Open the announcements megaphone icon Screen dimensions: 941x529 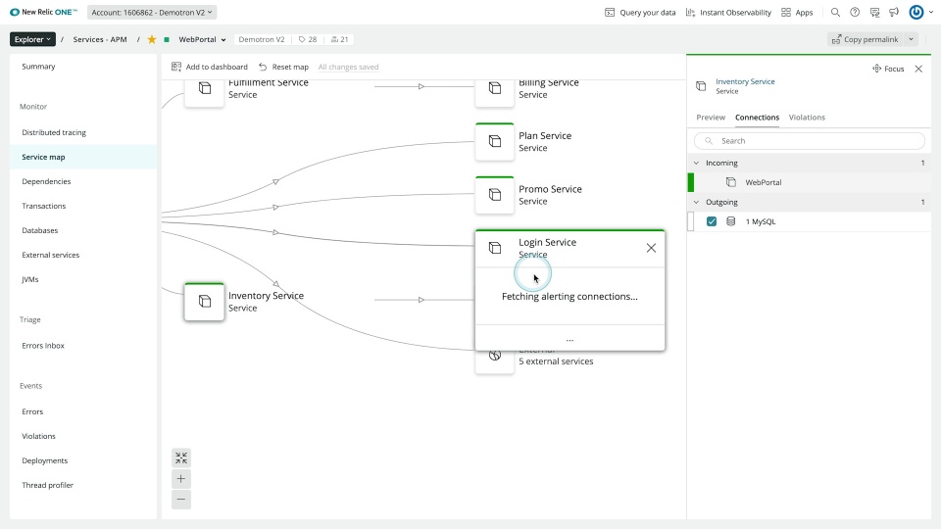894,12
